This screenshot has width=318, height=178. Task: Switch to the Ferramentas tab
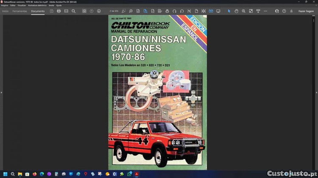click(20, 11)
